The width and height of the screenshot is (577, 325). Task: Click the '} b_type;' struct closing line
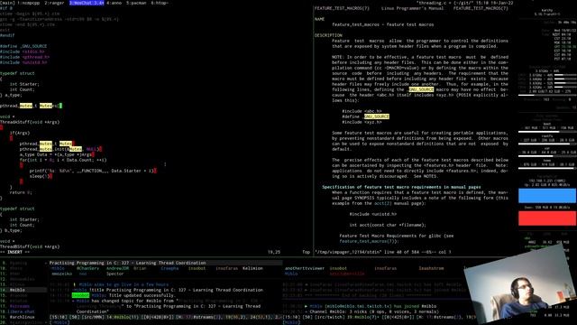coord(11,230)
